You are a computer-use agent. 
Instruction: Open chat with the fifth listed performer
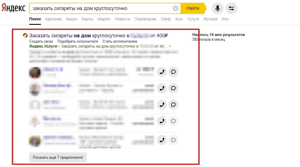point(173,140)
